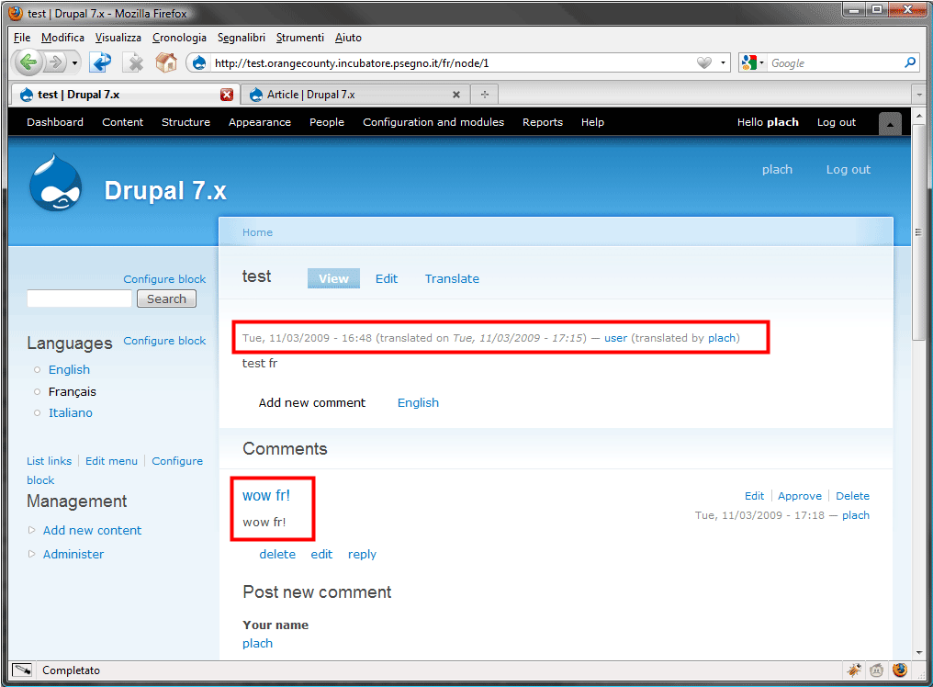
Task: Close the 'Article | Drupal 7.x' tab
Action: [x=456, y=95]
